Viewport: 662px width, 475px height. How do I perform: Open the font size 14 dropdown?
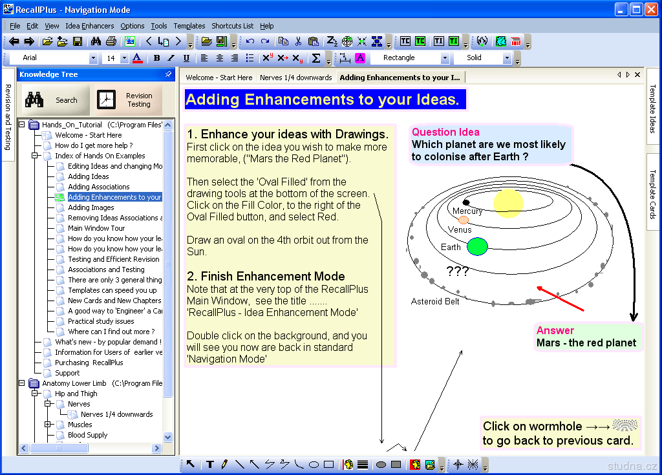tap(124, 58)
